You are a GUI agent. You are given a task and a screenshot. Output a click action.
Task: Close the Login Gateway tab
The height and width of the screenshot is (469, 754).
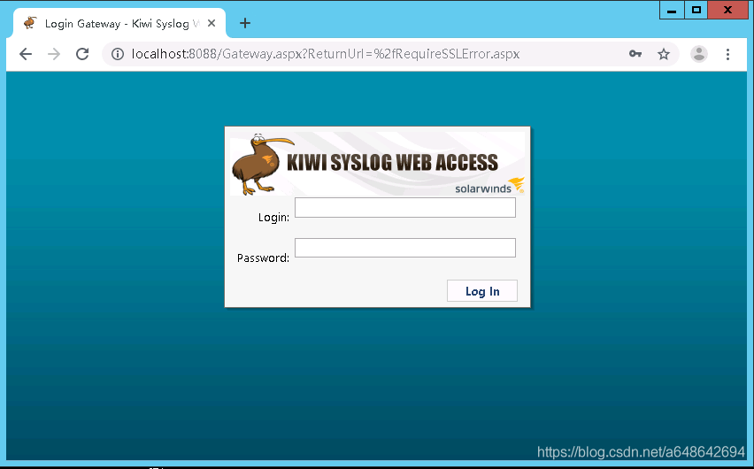212,23
